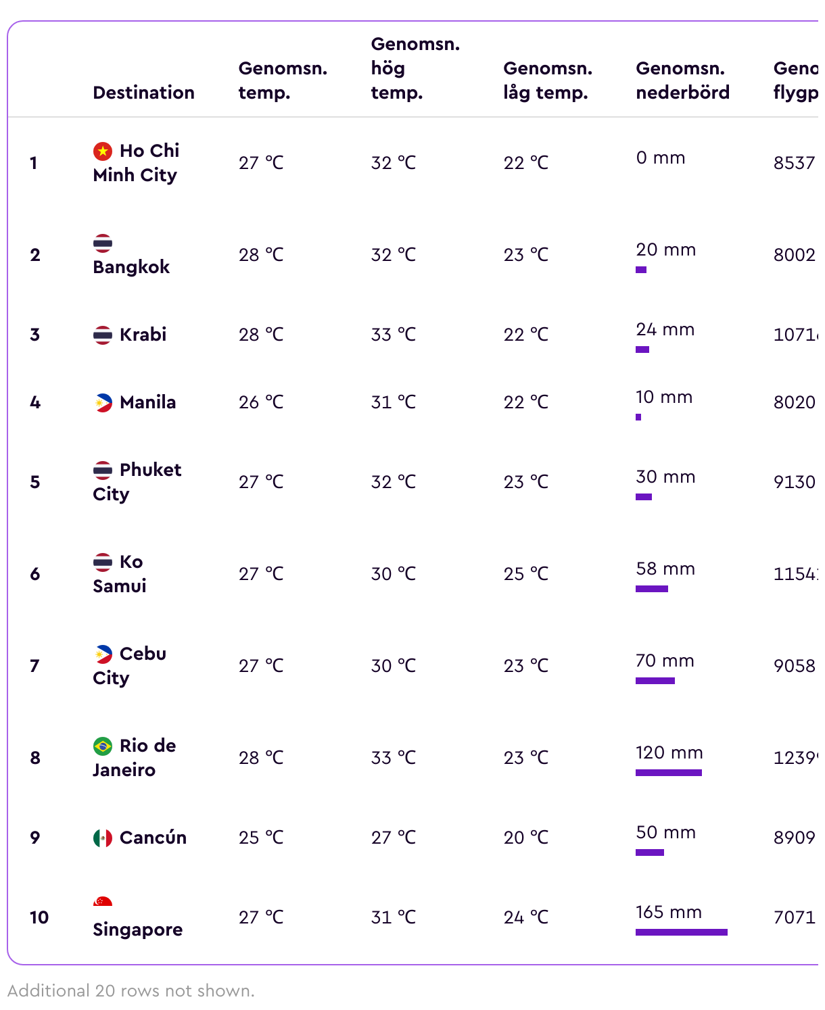The height and width of the screenshot is (1010, 825).
Task: Click the Additional 20 rows not shown note
Action: pos(131,991)
